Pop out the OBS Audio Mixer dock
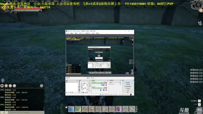Image resolution: width=203 pixels, height=114 pixels. tap(108, 80)
